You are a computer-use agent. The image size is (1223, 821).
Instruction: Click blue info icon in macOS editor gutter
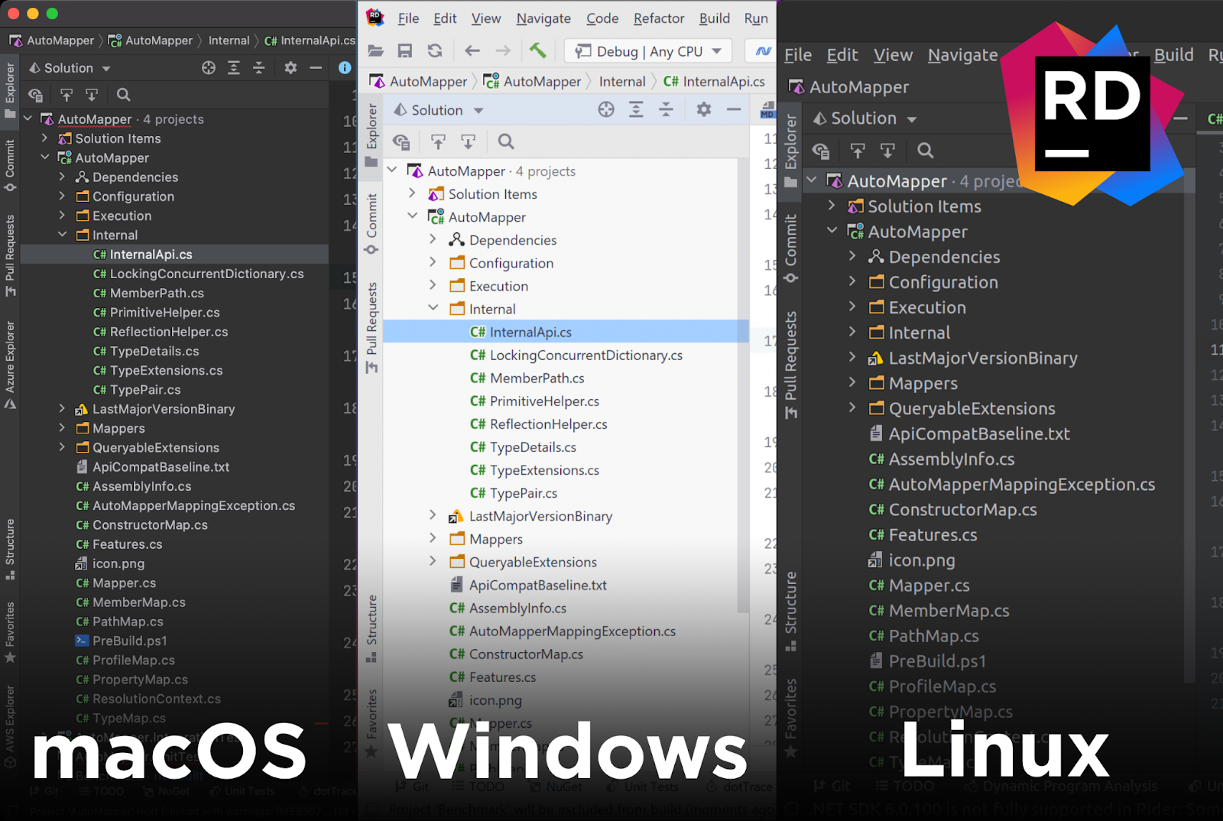pos(345,68)
